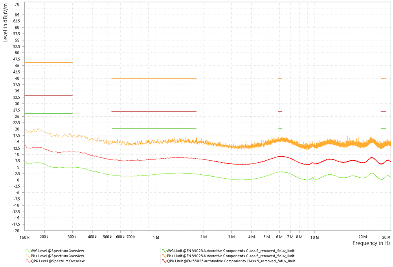Click the '70' tick label on level axis
393x267 pixels.
pyautogui.click(x=17, y=4)
